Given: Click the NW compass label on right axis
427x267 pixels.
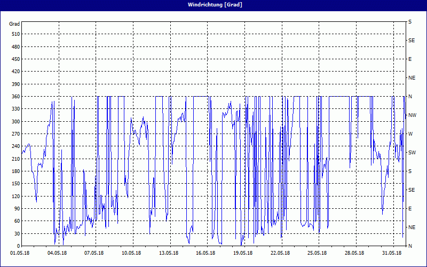Looking at the screenshot, I should pyautogui.click(x=412, y=115).
